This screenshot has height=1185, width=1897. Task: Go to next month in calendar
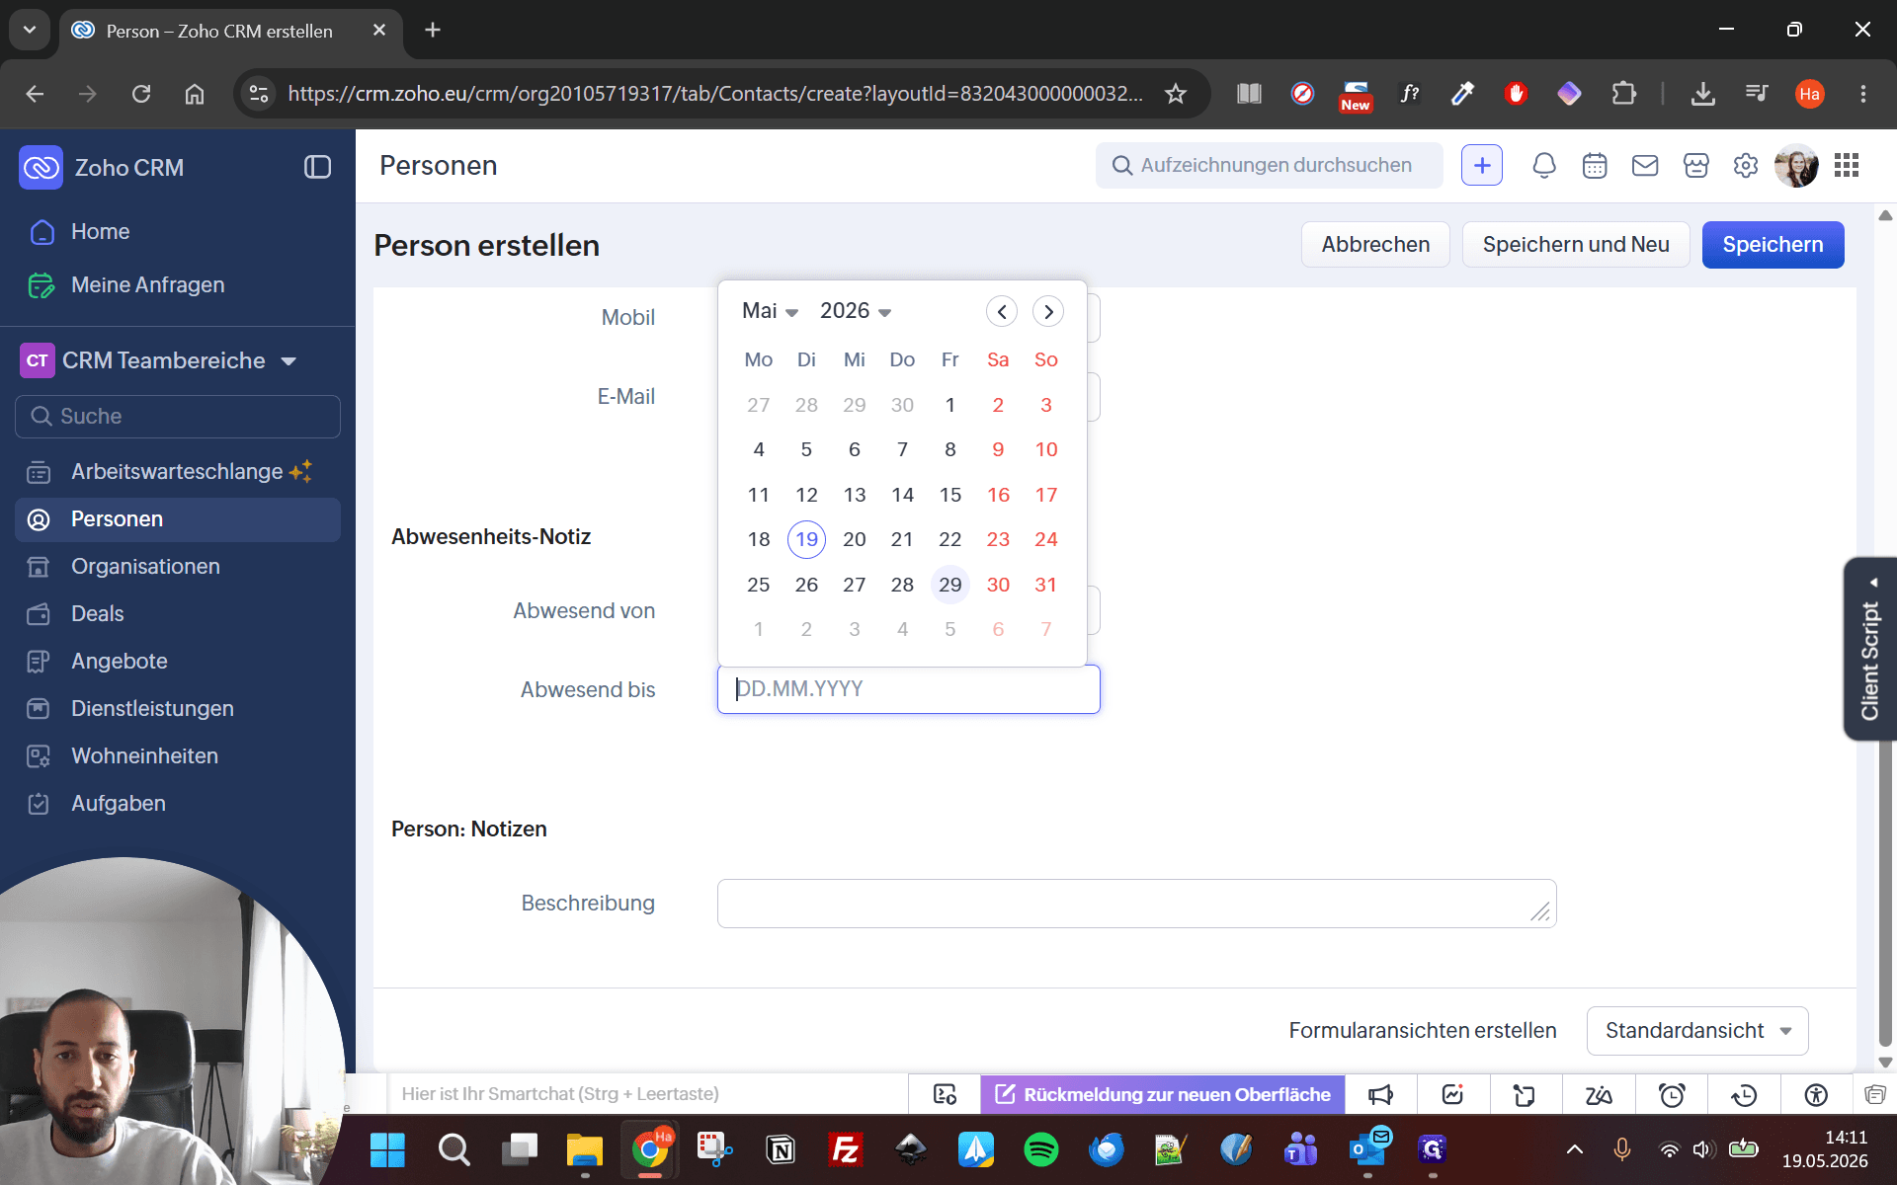coord(1048,312)
